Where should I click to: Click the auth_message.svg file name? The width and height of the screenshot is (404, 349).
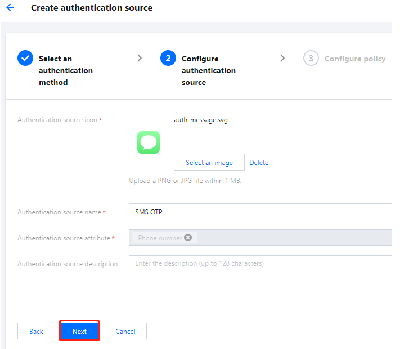click(201, 120)
